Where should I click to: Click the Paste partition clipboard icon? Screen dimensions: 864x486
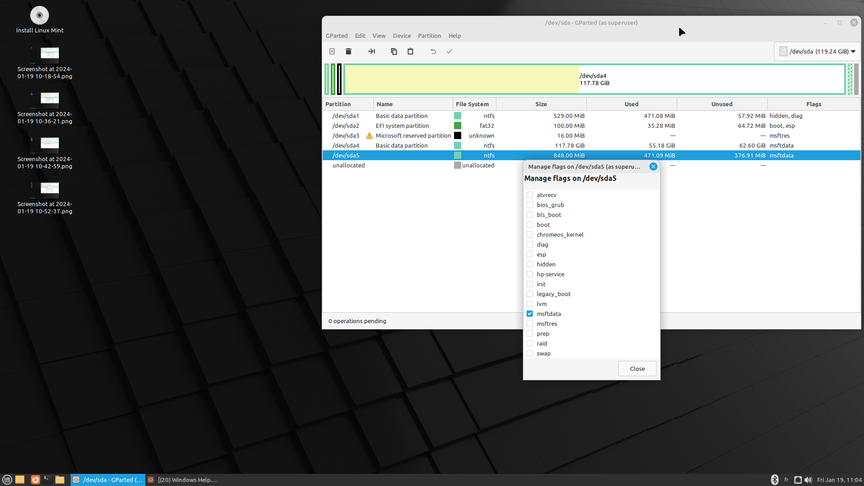(x=410, y=51)
